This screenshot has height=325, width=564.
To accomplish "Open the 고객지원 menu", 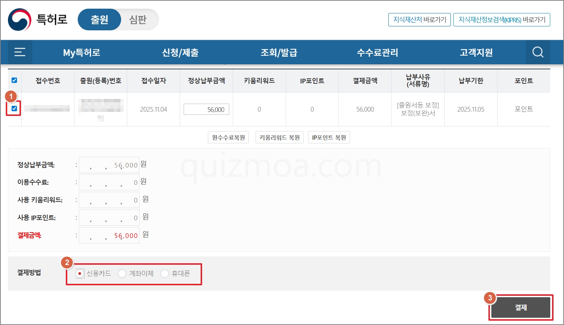I will coord(476,53).
